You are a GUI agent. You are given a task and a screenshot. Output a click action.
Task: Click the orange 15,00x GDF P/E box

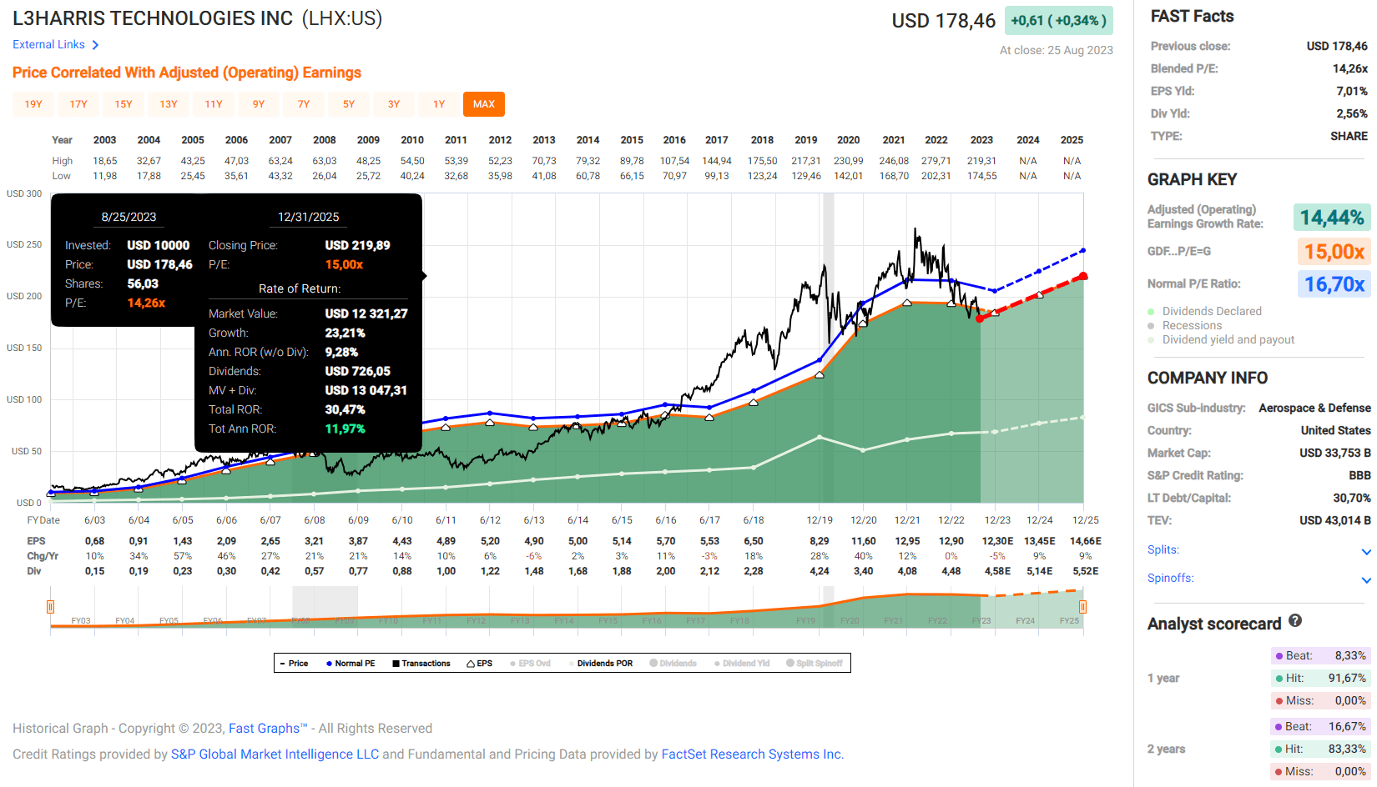point(1334,252)
